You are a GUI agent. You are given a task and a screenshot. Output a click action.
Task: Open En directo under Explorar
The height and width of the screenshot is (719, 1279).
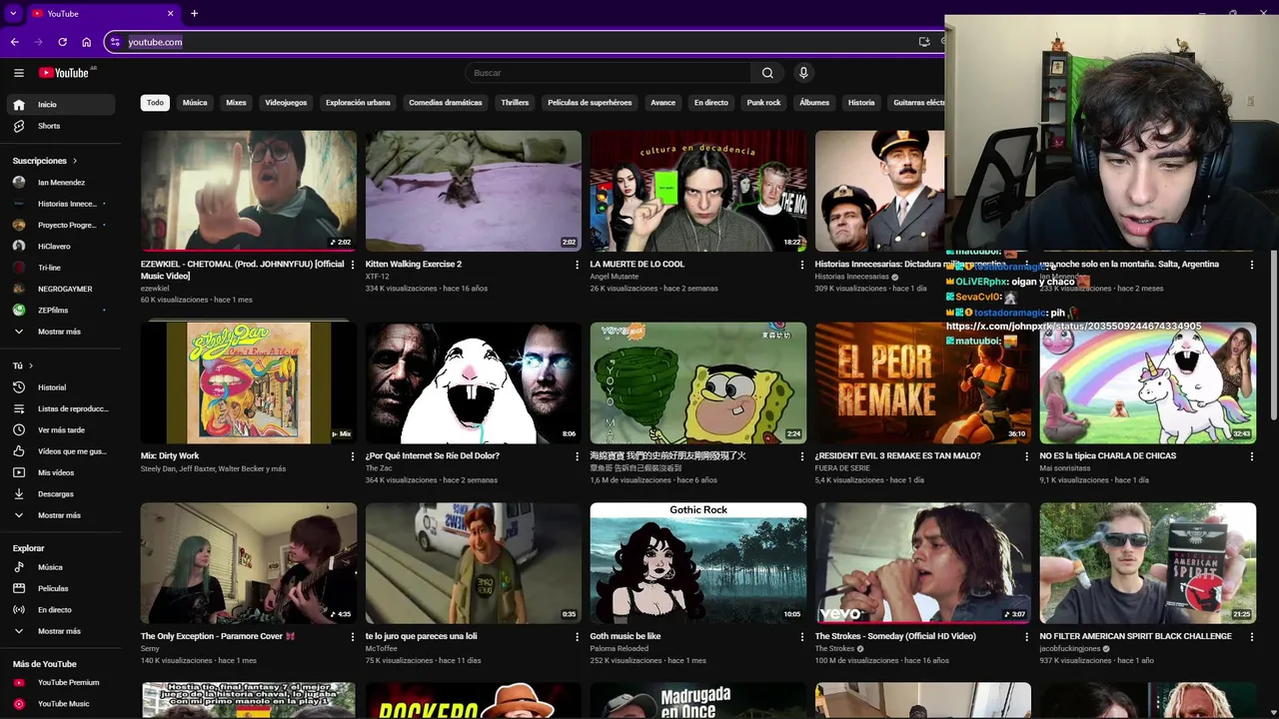62,610
